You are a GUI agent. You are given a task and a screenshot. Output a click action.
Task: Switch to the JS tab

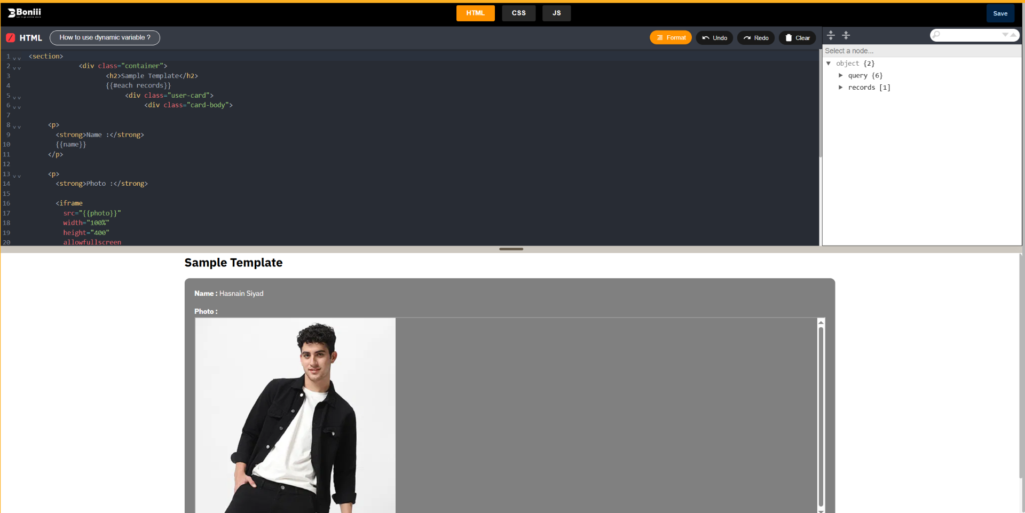point(556,13)
